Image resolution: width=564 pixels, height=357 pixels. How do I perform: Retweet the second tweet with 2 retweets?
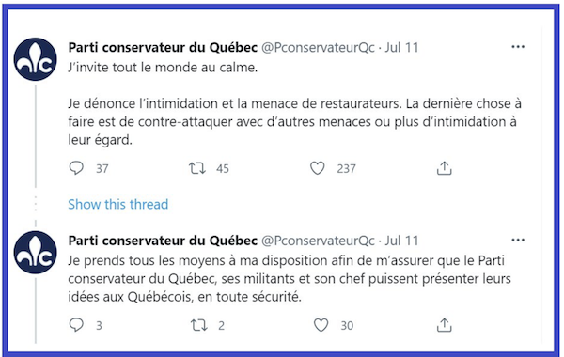pos(199,325)
